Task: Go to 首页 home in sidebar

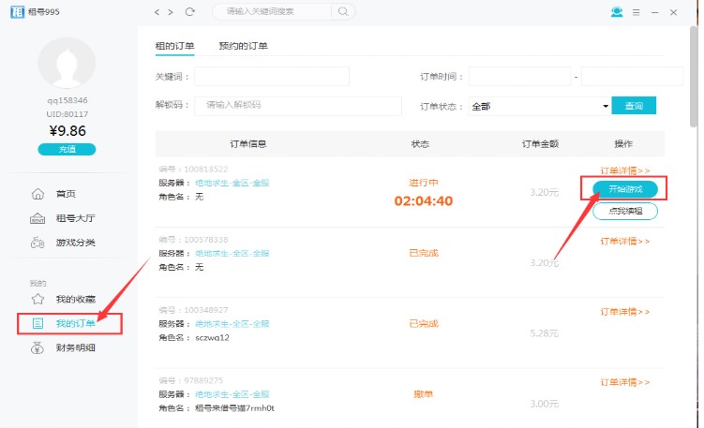Action: tap(66, 194)
